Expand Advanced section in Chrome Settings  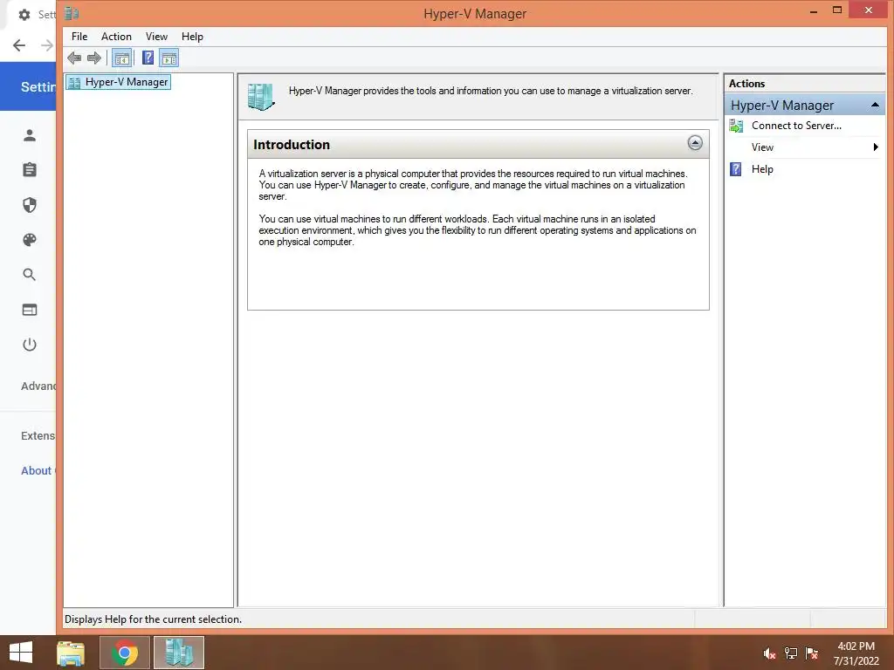click(38, 386)
